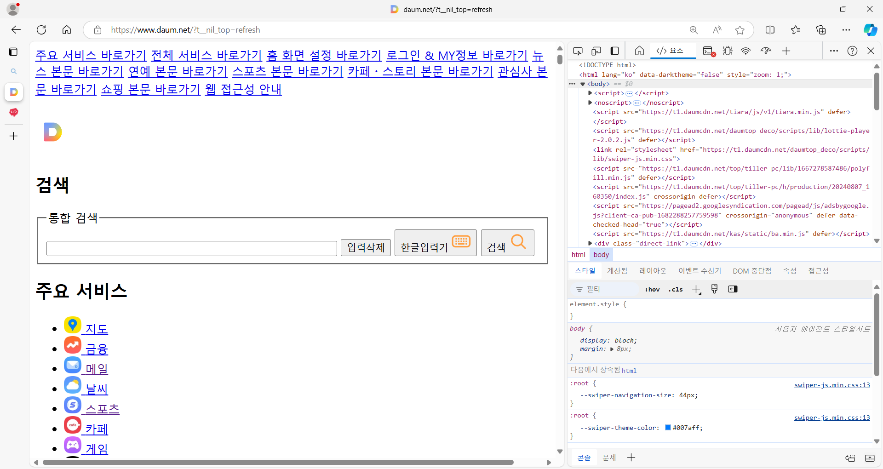Open the DevTools help question-mark icon
The height and width of the screenshot is (469, 883).
pos(852,51)
